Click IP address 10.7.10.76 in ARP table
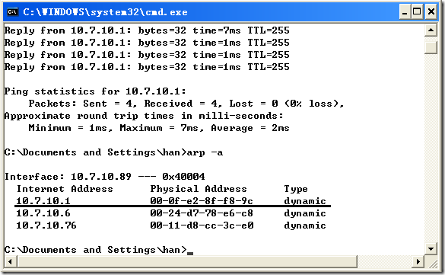The image size is (445, 275). pos(46,225)
